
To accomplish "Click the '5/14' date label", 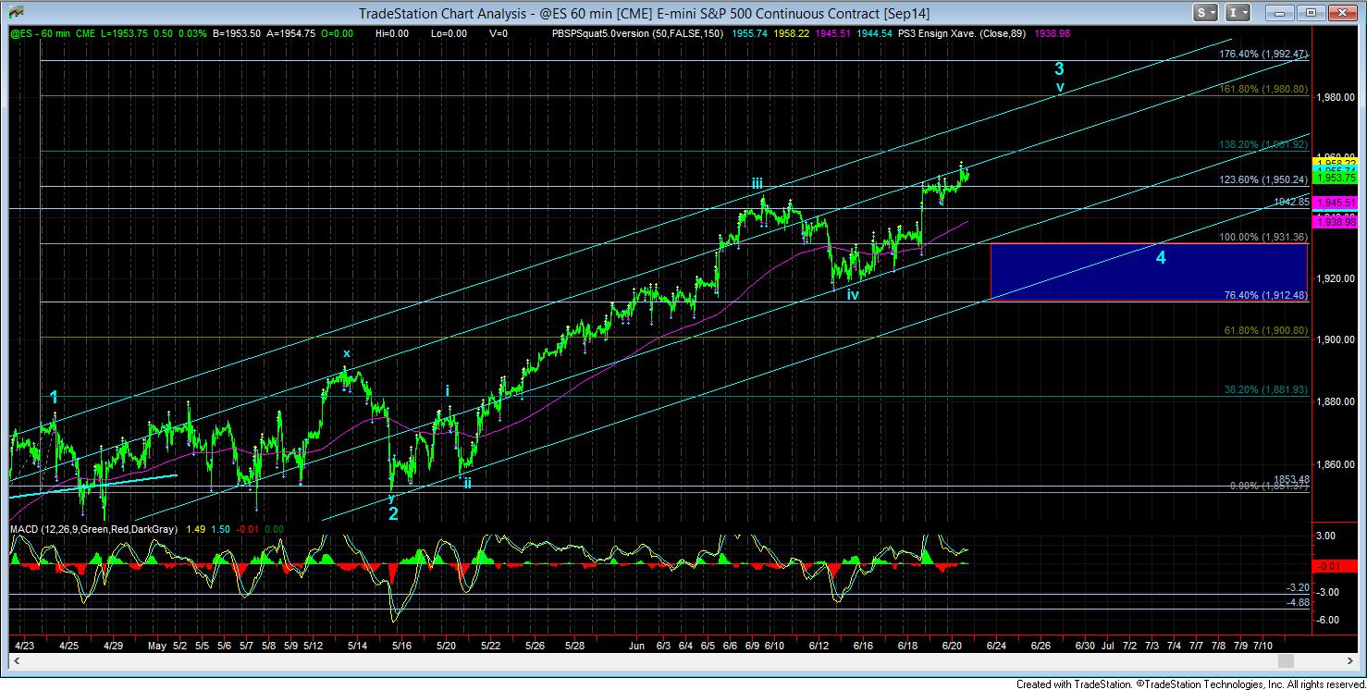I will click(359, 645).
